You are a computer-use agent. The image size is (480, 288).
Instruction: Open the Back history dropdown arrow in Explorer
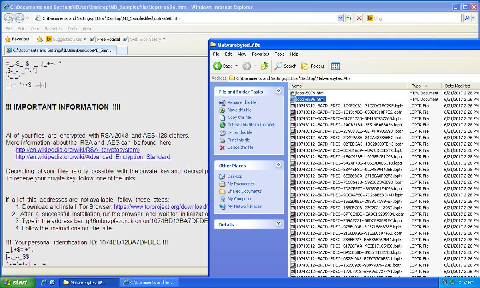coord(236,66)
